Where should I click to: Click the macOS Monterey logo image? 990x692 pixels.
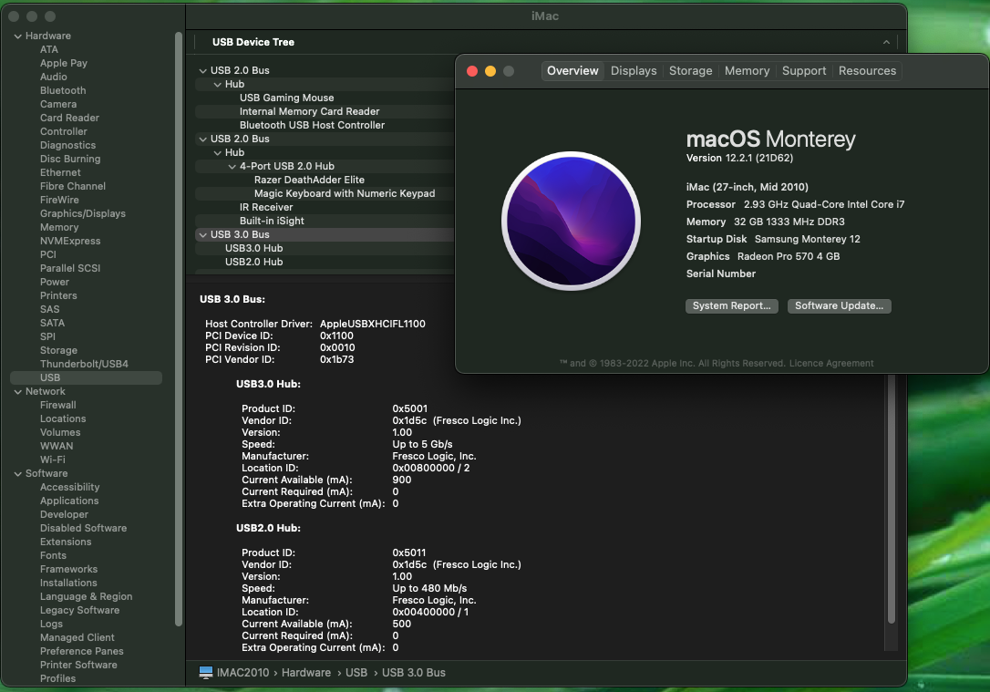click(571, 220)
